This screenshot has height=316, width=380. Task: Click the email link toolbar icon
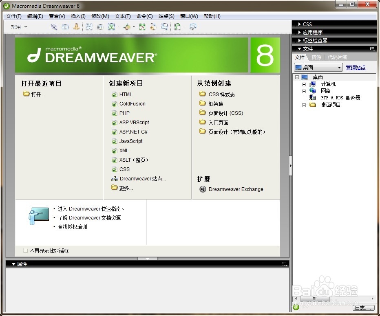[x=65, y=26]
